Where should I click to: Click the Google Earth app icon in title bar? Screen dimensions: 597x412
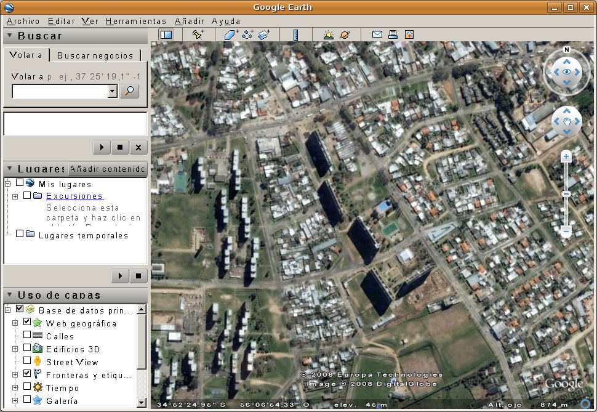click(9, 7)
